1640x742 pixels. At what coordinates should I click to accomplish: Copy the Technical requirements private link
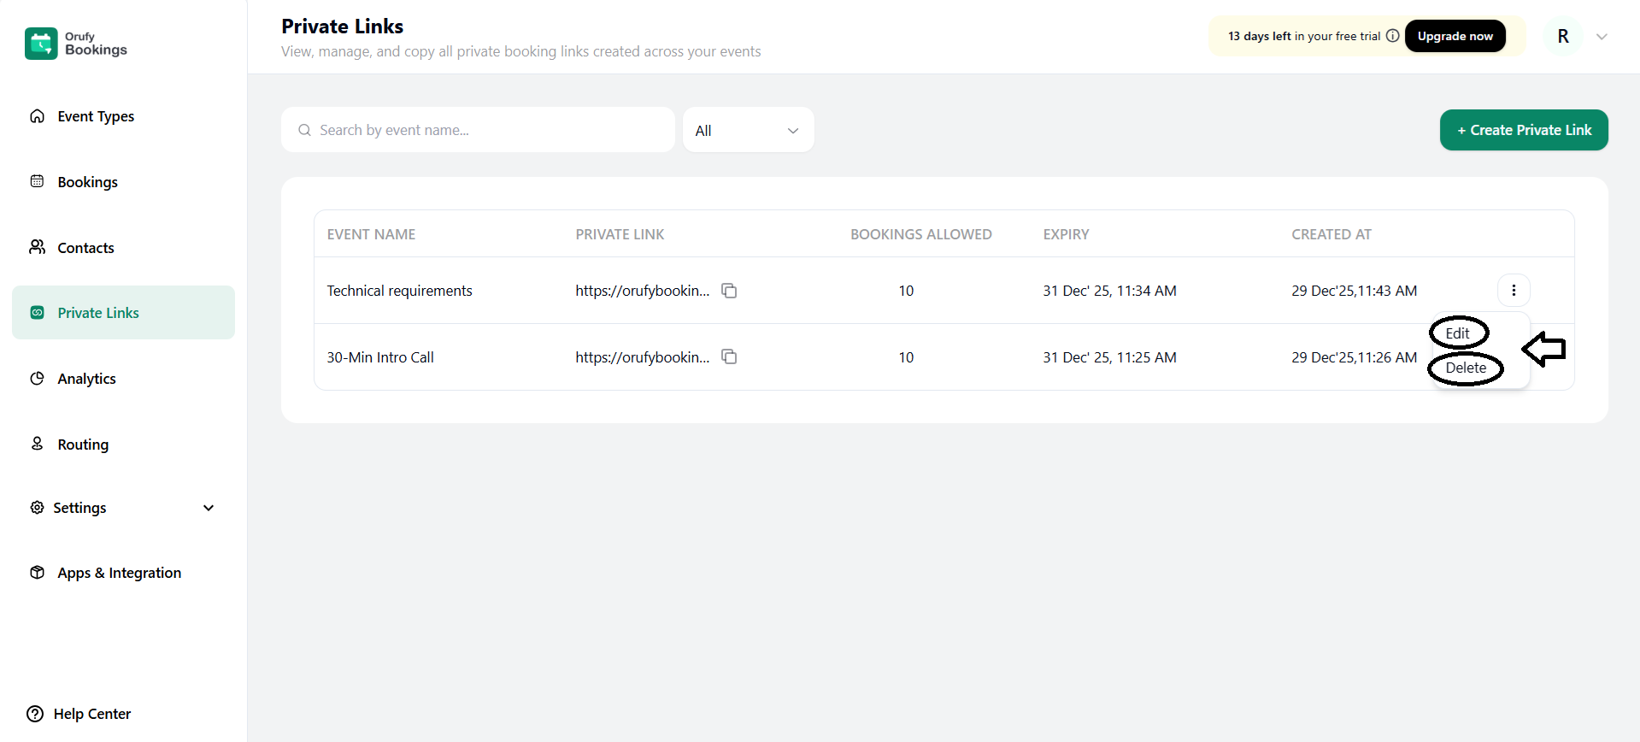pos(729,291)
